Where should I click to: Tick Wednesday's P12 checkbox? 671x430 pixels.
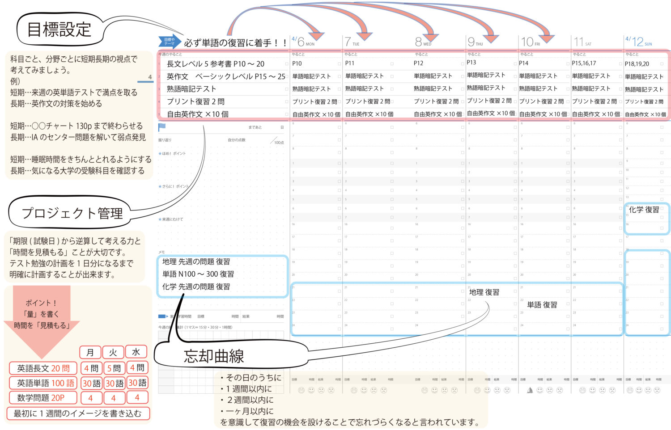(463, 64)
